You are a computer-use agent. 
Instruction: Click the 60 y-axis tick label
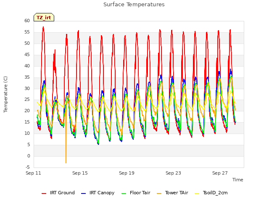27,21
